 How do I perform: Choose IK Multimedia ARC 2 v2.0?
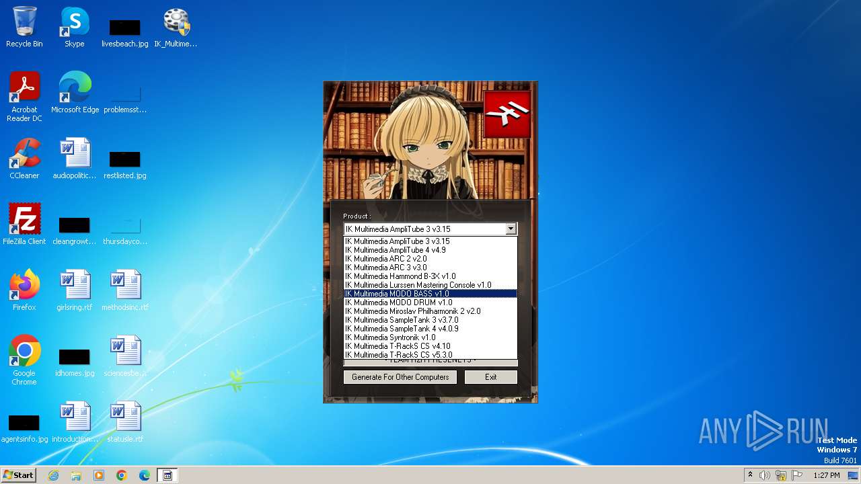click(x=430, y=259)
